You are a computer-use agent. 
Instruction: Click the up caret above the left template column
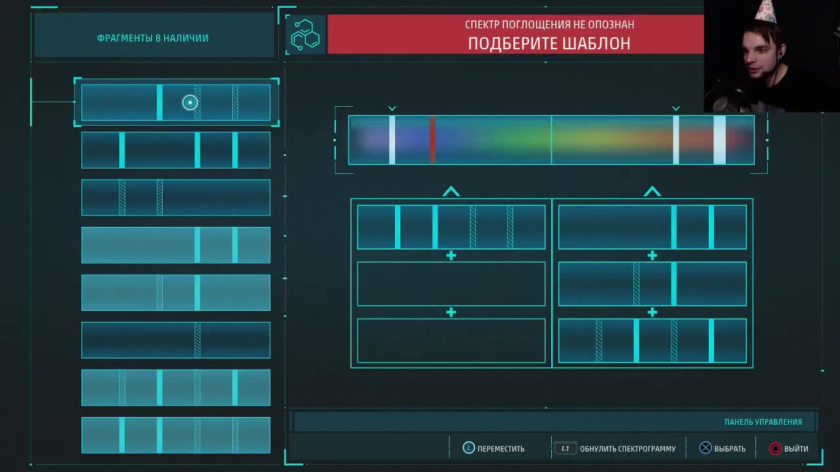pyautogui.click(x=451, y=191)
